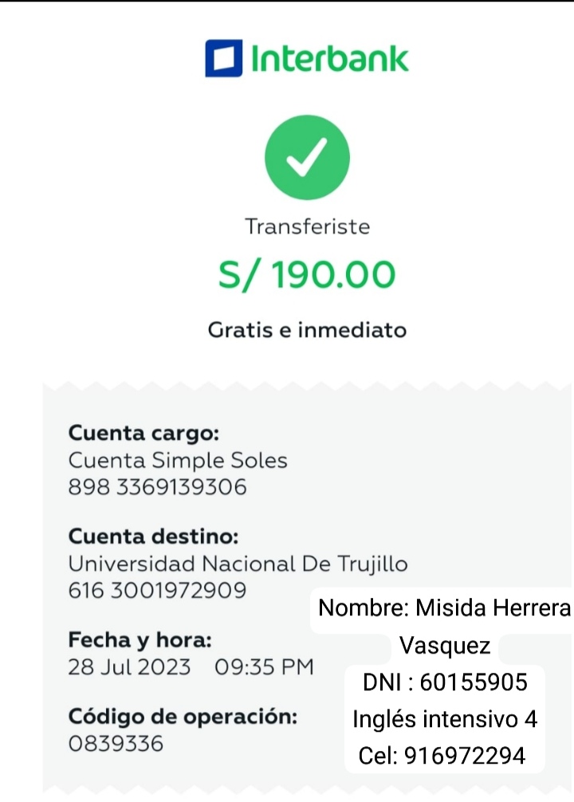The width and height of the screenshot is (574, 802).
Task: Tap the green success checkmark circle
Action: (x=307, y=158)
